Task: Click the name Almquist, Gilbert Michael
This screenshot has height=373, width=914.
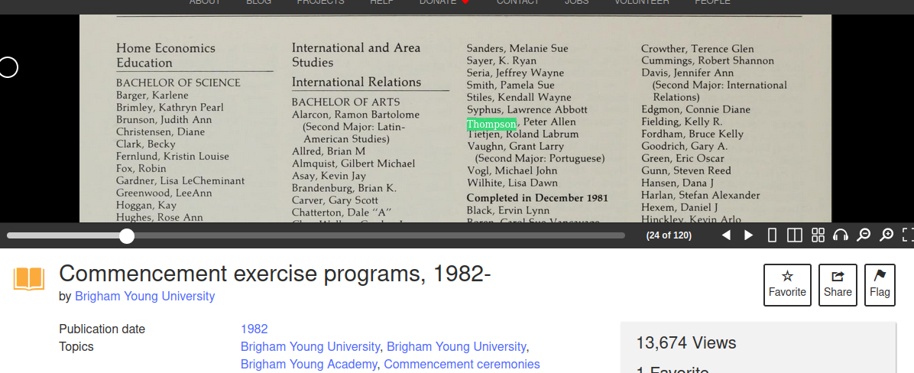Action: [x=353, y=164]
